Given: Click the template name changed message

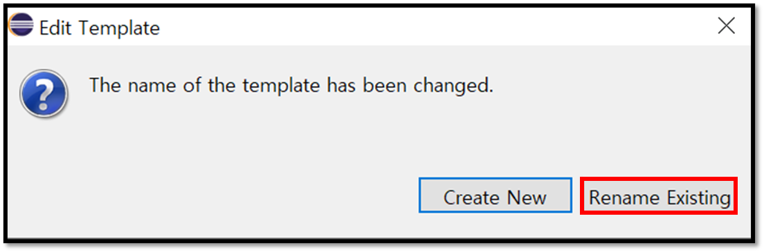Looking at the screenshot, I should pos(291,86).
